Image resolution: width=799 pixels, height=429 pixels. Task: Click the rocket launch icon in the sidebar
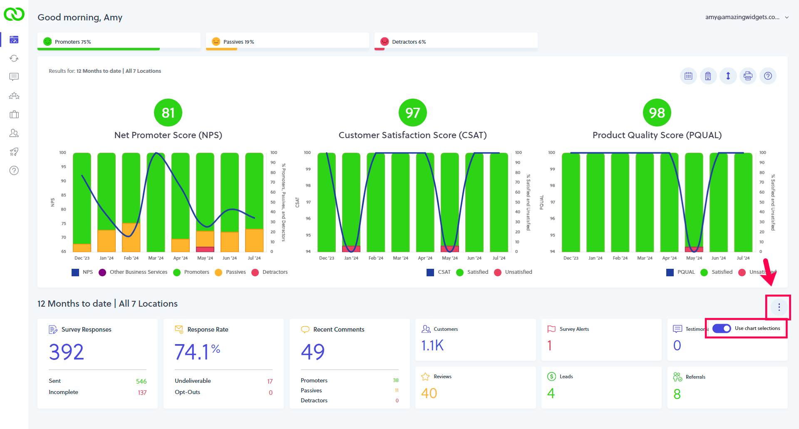pyautogui.click(x=14, y=152)
